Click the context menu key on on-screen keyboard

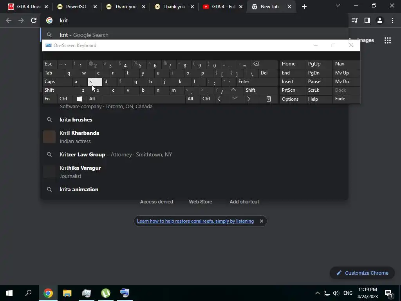point(269,99)
